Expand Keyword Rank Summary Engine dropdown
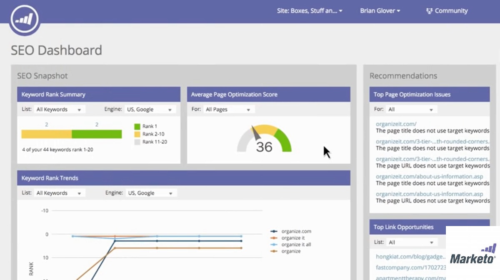500x280 pixels. [150, 110]
